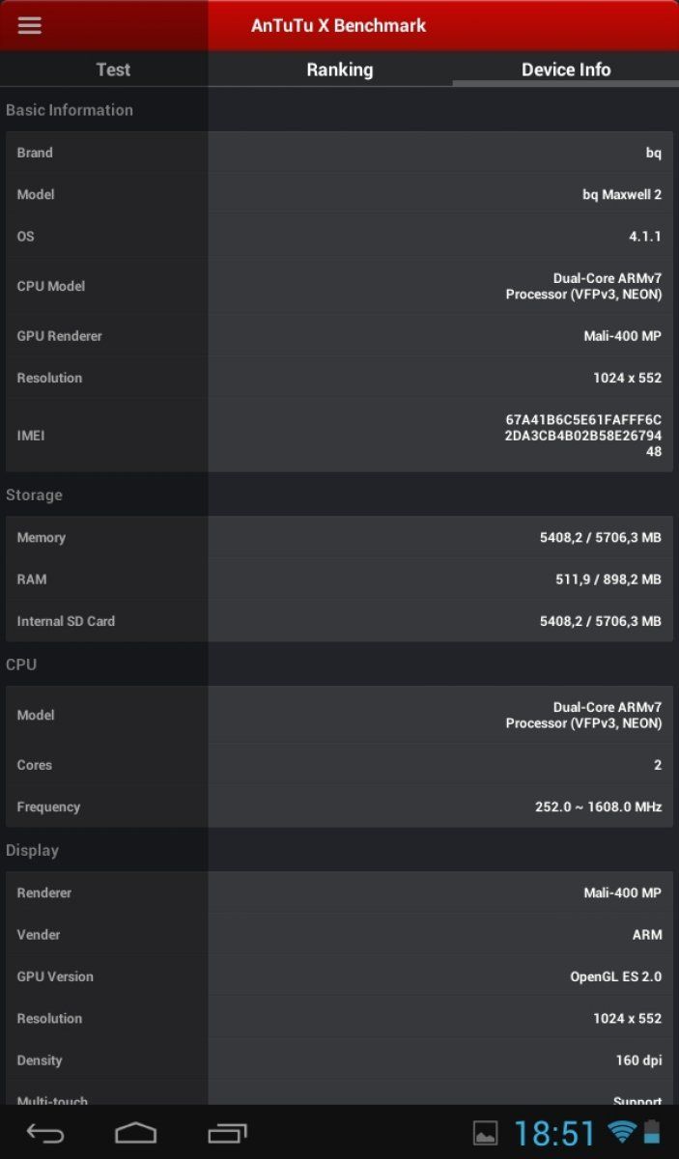Select the OS 4.1.1 row
Image resolution: width=679 pixels, height=1159 pixels.
coord(339,237)
